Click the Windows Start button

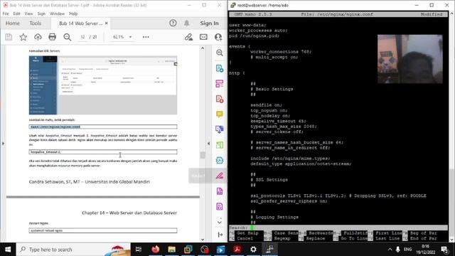tap(8, 250)
